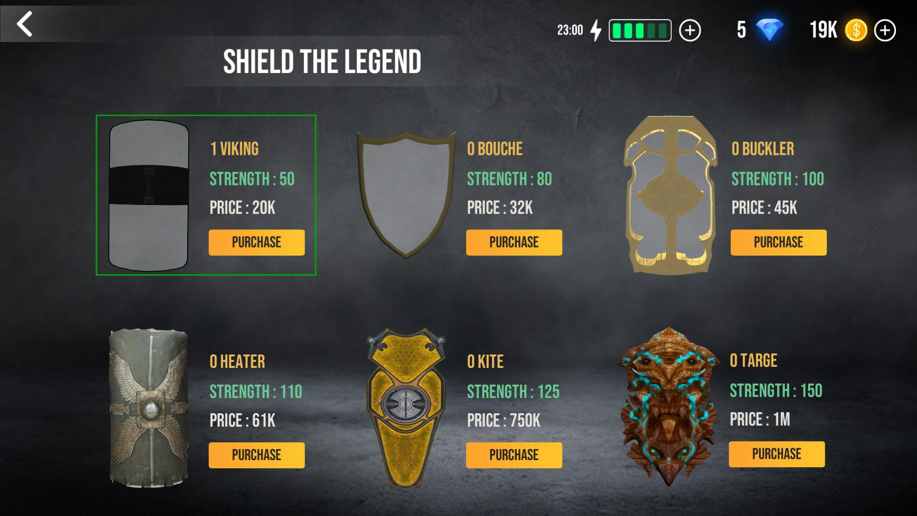Purchase the Buckler shield
917x516 pixels.
coord(778,242)
